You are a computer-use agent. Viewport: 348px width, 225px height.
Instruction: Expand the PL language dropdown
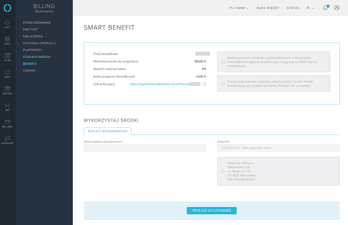[310, 8]
